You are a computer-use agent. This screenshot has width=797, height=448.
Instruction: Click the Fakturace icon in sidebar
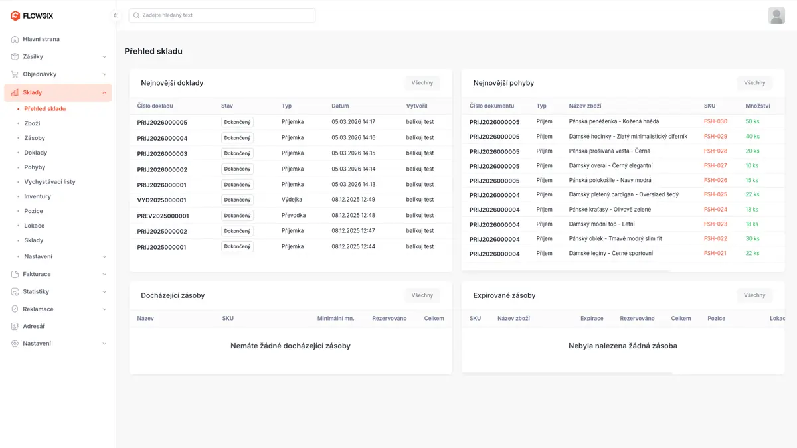tap(15, 274)
